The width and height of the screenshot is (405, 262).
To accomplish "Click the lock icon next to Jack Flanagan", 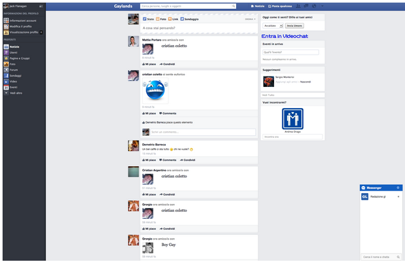I will point(41,6).
